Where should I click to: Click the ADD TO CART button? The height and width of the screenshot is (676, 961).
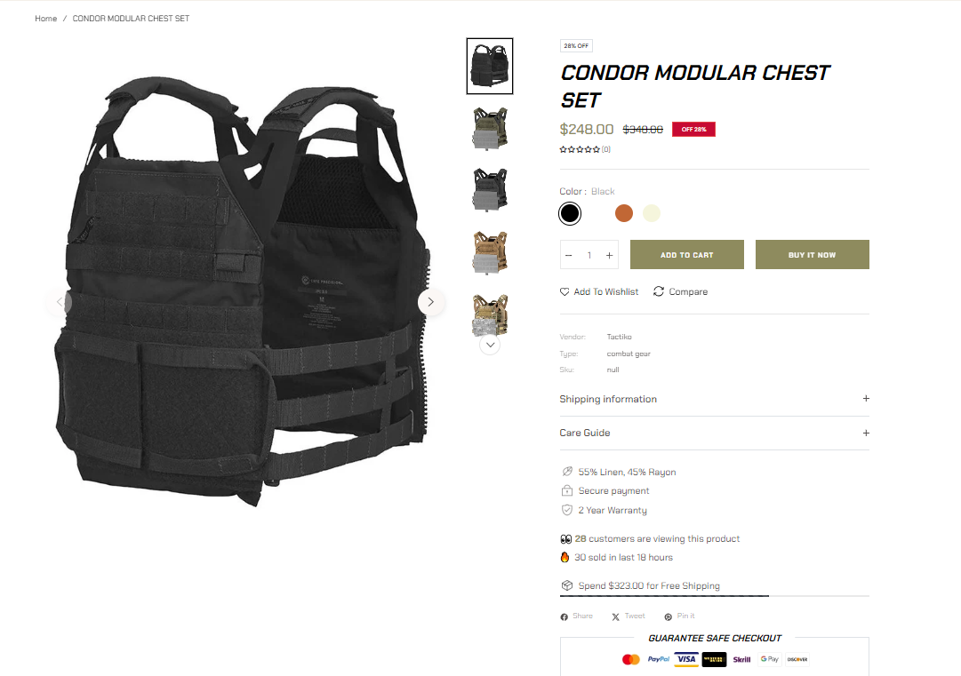tap(687, 255)
